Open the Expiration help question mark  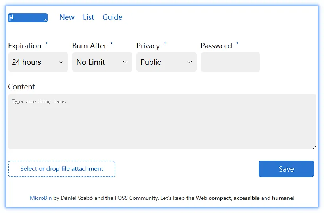tap(46, 43)
